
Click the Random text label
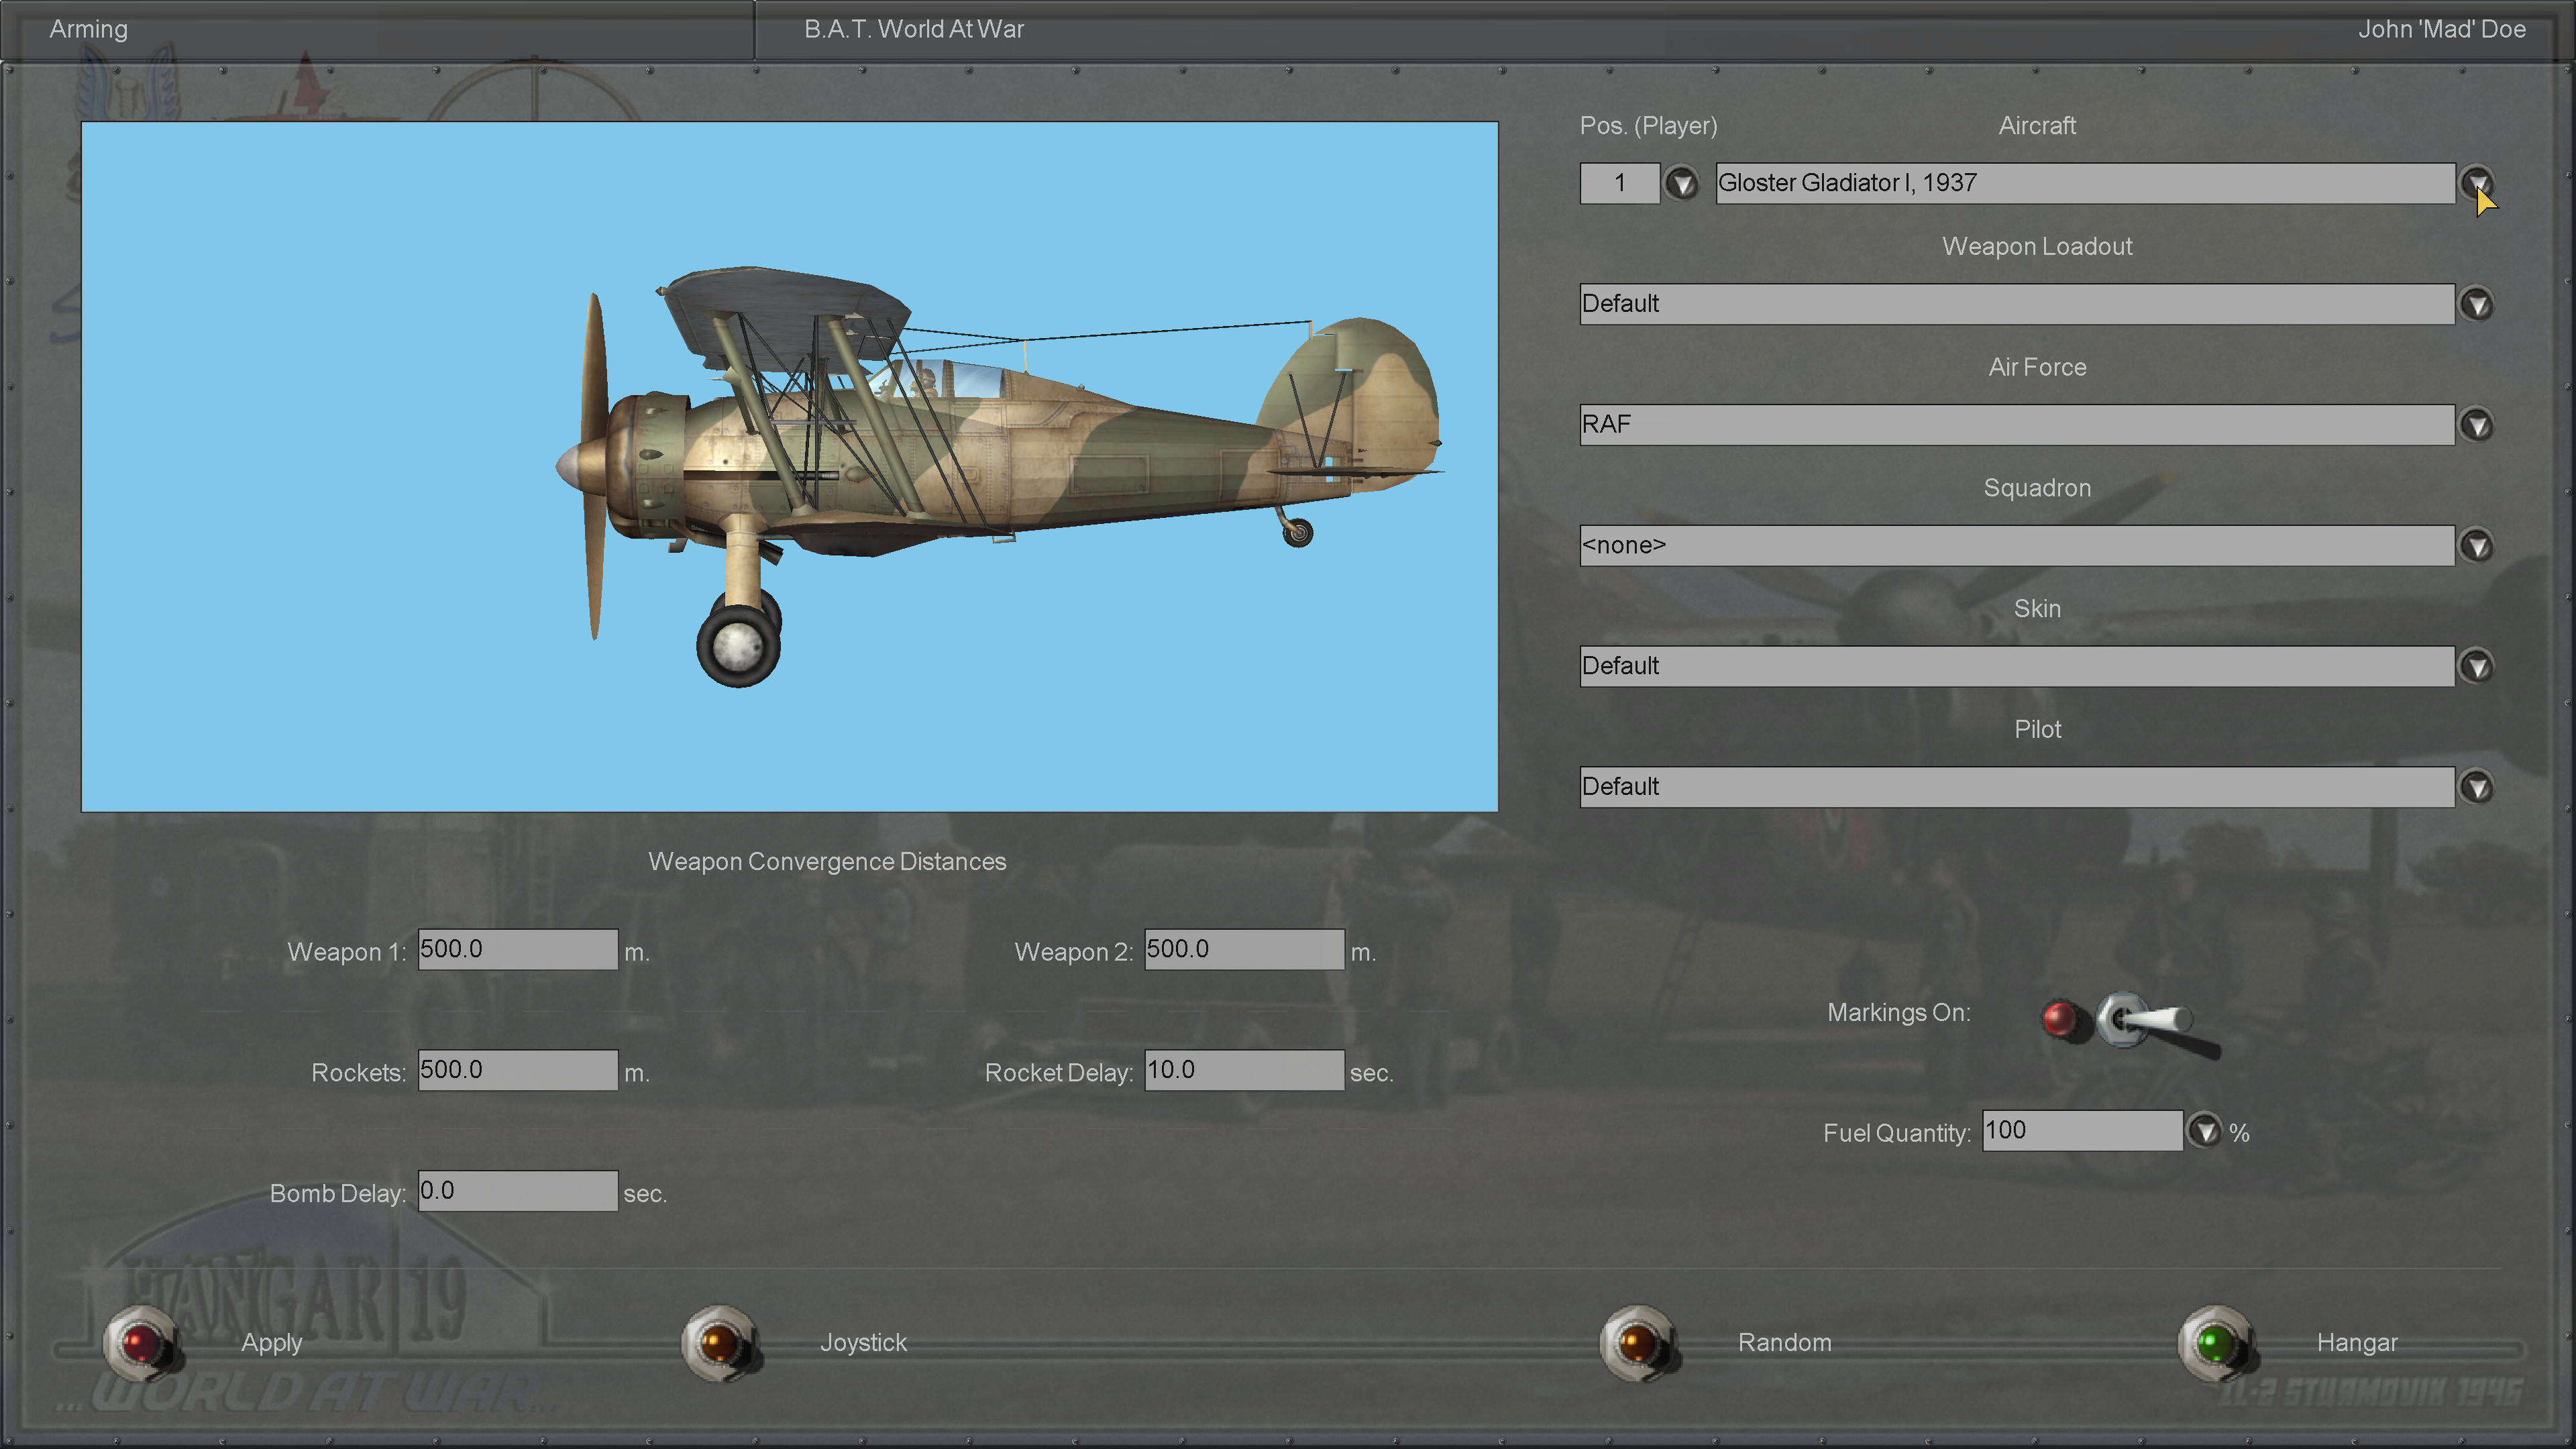point(1784,1342)
